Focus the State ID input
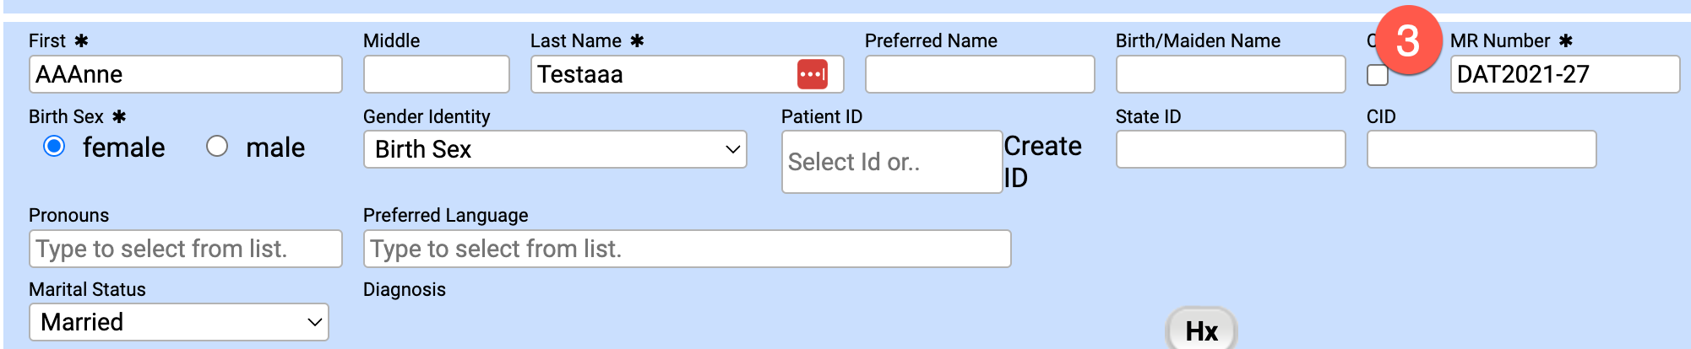1691x349 pixels. click(x=1230, y=149)
